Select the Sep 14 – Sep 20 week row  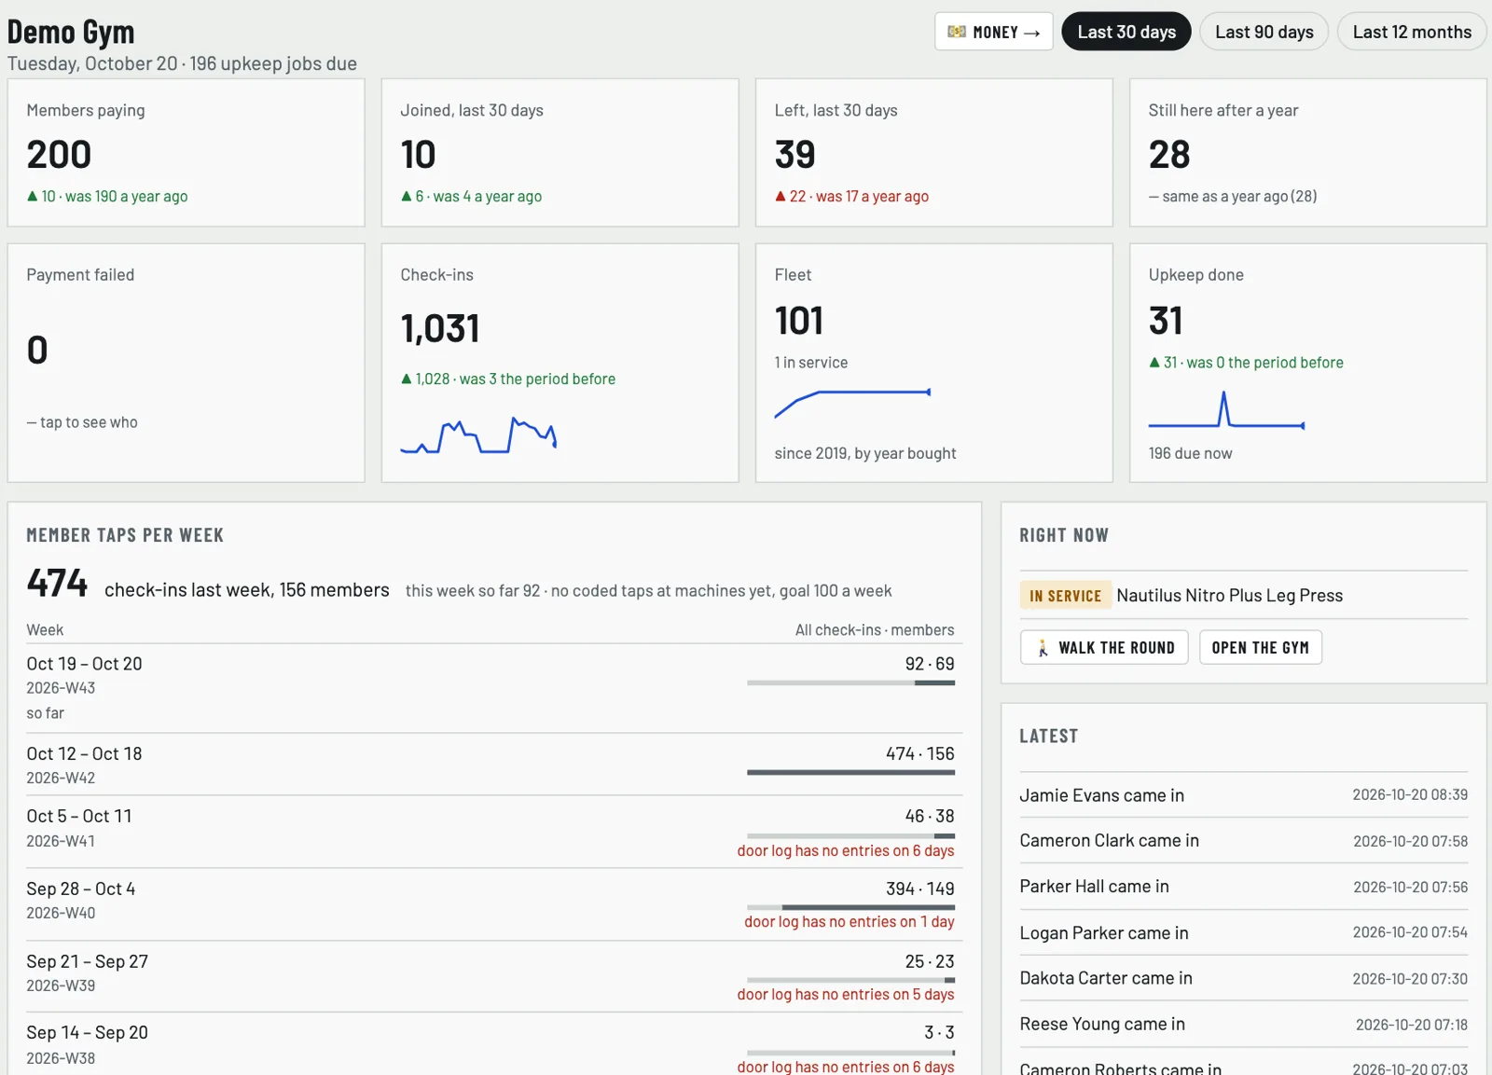coord(494,1044)
